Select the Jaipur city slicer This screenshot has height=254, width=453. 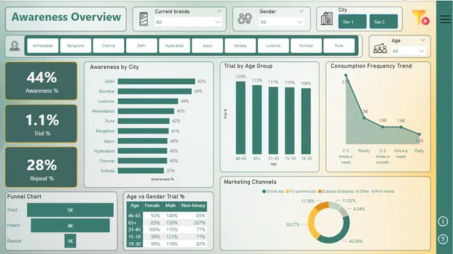[207, 46]
